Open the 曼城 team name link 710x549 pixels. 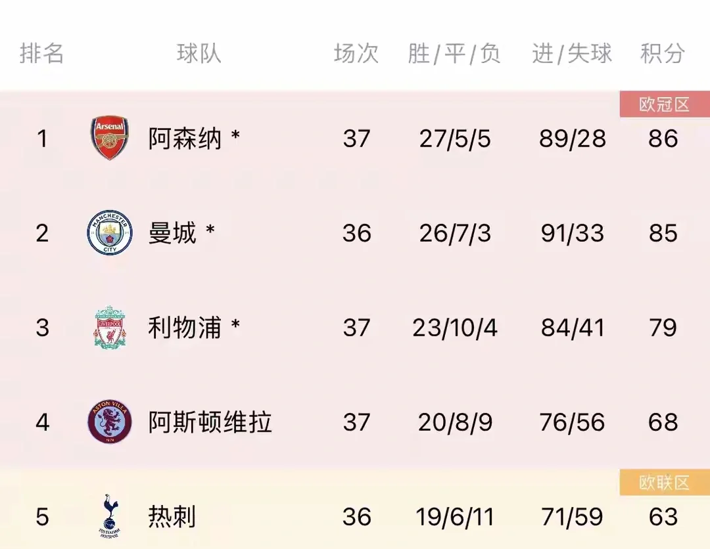(x=172, y=233)
